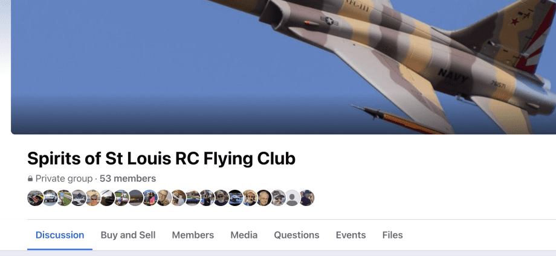Open the avatar of the blue car on black

point(236,198)
